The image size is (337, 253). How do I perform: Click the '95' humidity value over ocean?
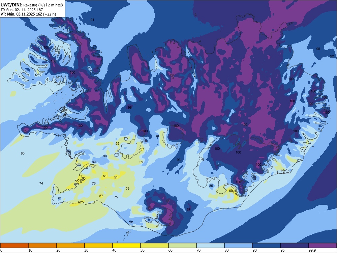click(318, 49)
